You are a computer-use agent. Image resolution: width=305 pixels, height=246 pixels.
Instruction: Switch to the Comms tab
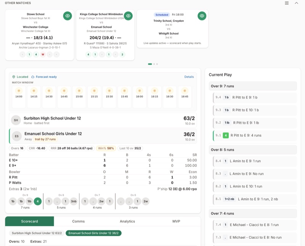(79, 221)
